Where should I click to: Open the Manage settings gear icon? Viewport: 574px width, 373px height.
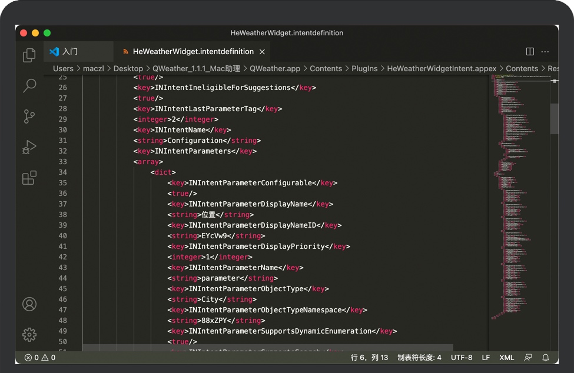[x=29, y=335]
